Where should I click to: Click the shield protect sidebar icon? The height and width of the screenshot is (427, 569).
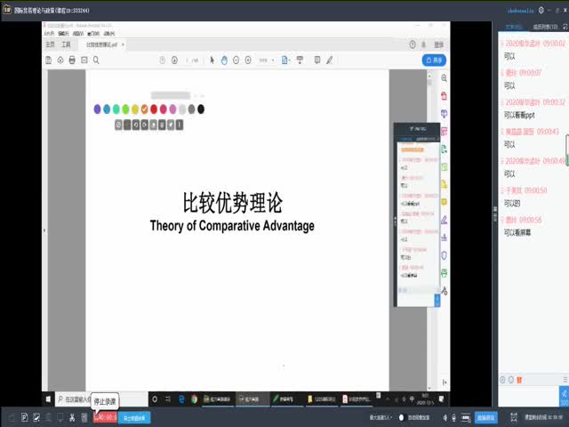coord(445,255)
